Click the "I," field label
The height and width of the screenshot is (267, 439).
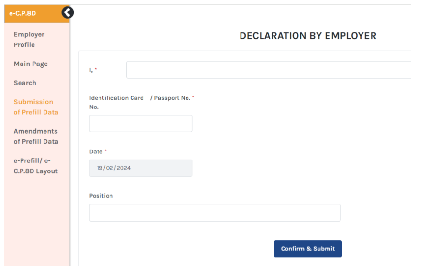(91, 70)
